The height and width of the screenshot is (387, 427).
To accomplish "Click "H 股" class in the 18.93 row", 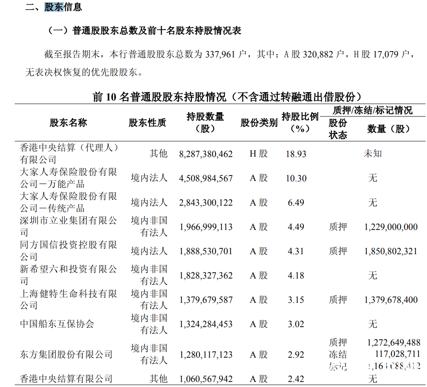I will (259, 154).
